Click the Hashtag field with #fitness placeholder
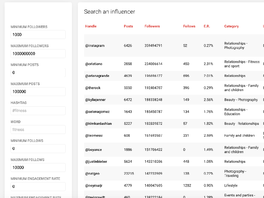The width and height of the screenshot is (264, 198). (38, 111)
